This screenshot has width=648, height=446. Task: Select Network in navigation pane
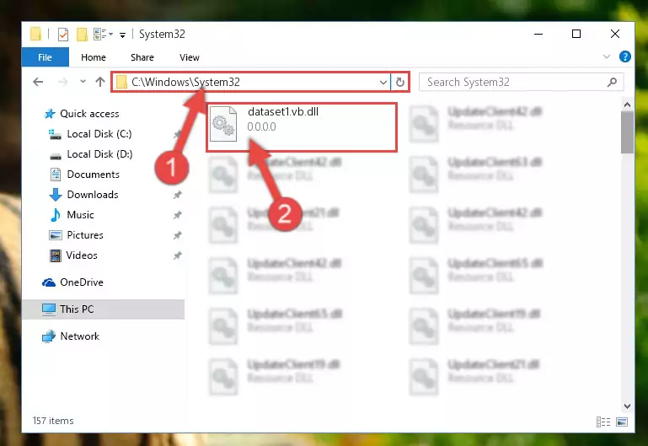80,336
